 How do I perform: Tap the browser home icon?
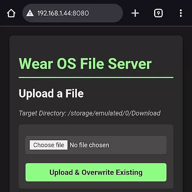tap(11, 13)
